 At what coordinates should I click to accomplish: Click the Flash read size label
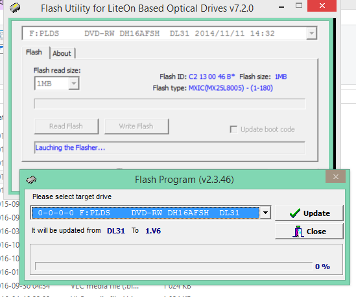[x=57, y=71]
